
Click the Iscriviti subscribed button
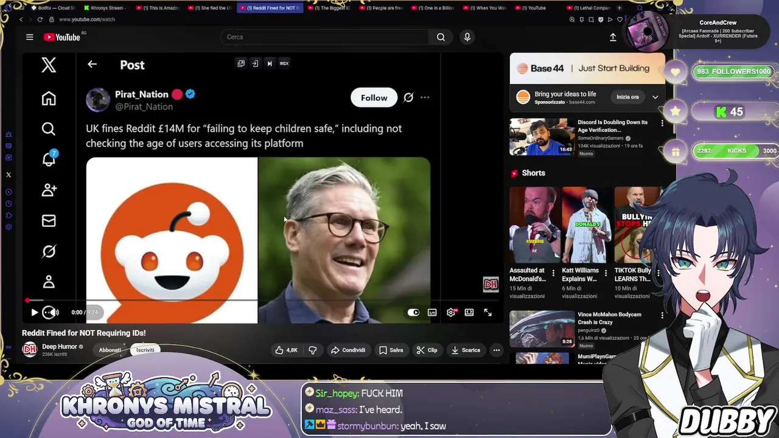(x=145, y=350)
